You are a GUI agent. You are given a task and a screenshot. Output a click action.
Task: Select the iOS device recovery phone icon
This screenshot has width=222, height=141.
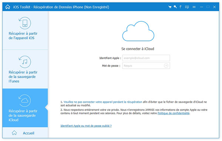click(25, 23)
